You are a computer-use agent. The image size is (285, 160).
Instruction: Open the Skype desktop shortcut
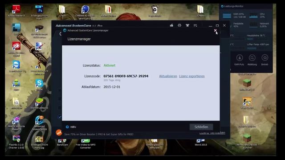click(39, 85)
